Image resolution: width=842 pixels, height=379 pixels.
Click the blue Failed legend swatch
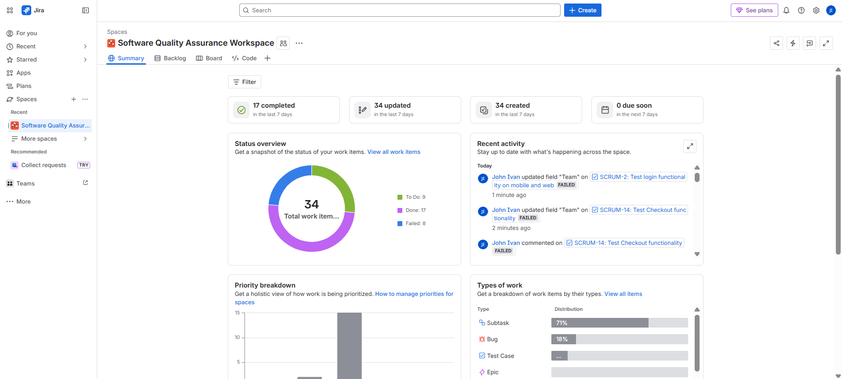400,224
